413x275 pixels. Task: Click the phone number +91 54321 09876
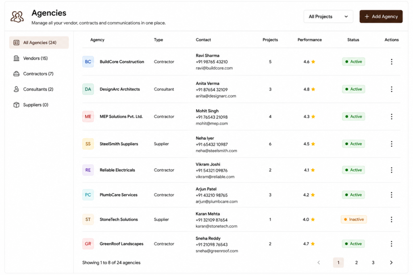211,171
